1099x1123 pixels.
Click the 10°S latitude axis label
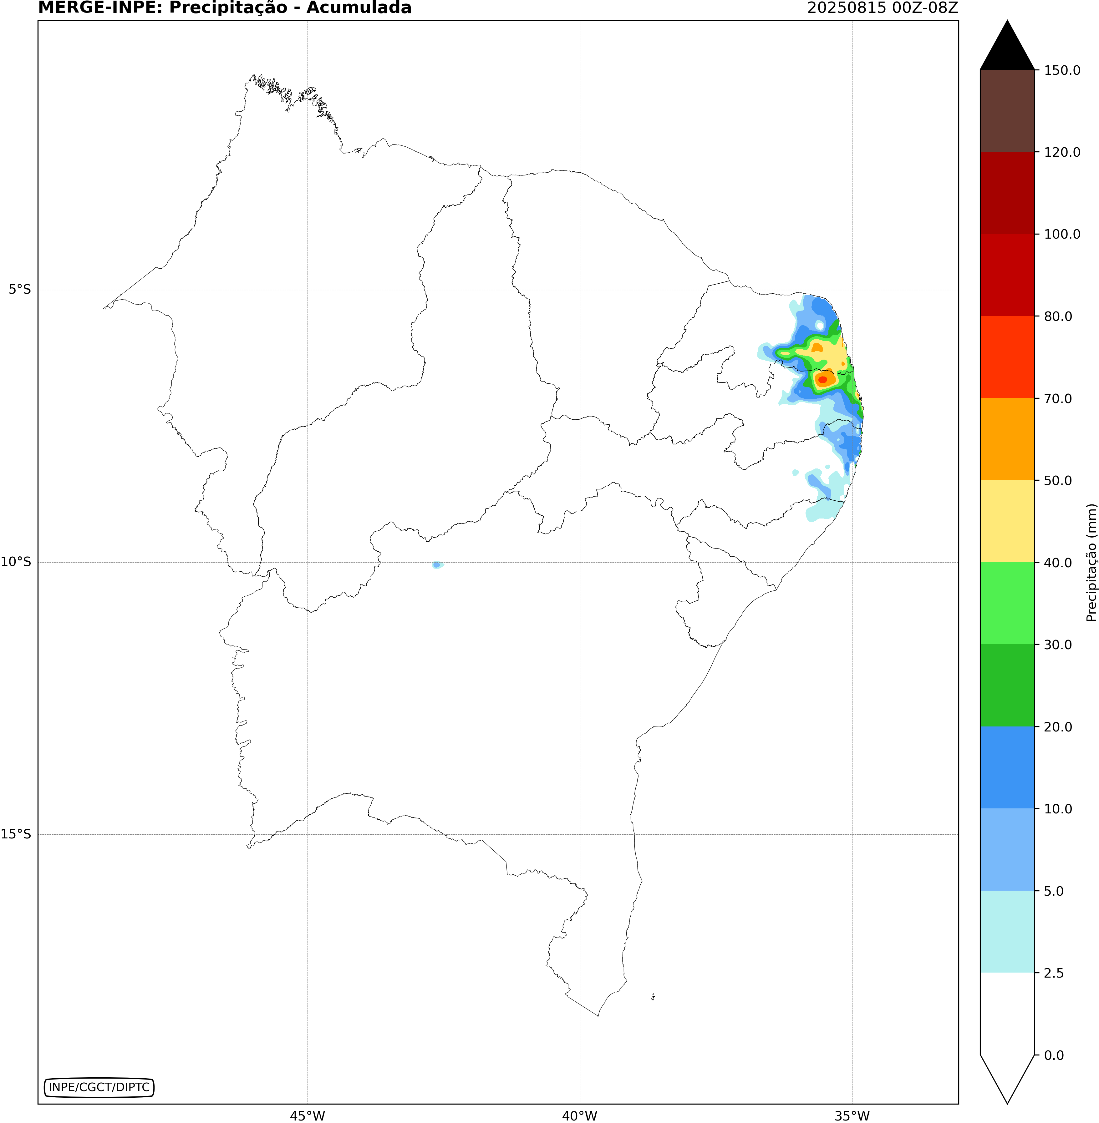pos(16,562)
